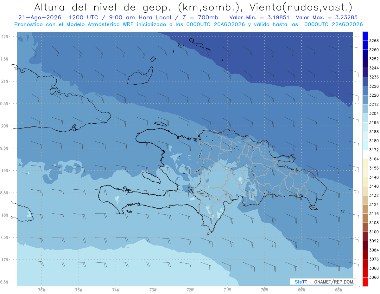Click the validity stamp '0000UTC_22AGO2026'
Image resolution: width=380 pixels, height=294 pixels.
point(333,24)
